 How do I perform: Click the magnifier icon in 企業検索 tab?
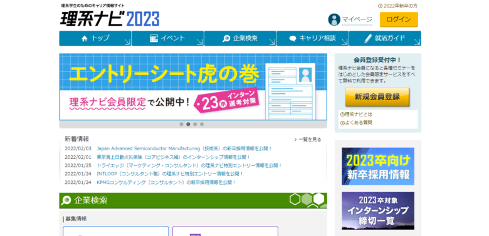[x=226, y=39]
